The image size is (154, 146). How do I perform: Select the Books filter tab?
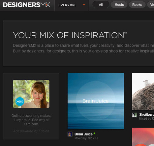(137, 5)
